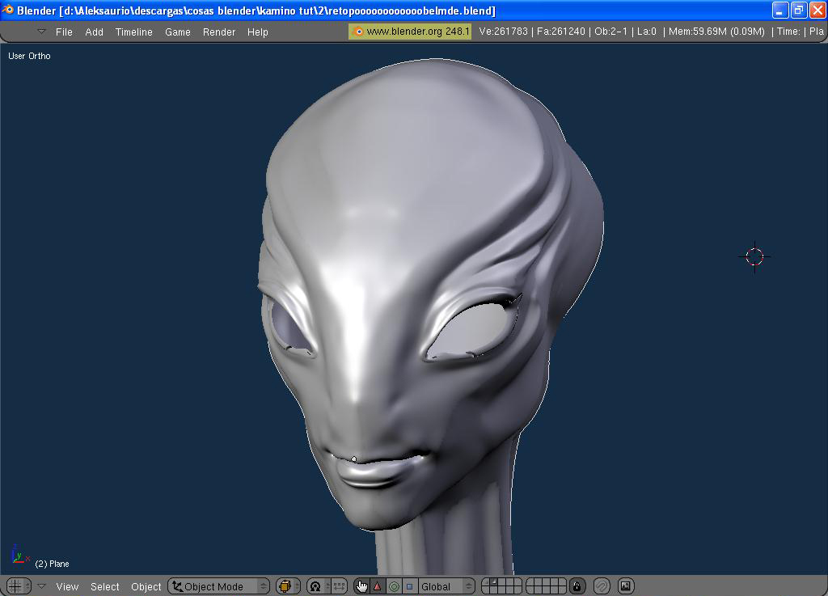Select the scale manipulator square icon
Viewport: 828px width, 596px height.
(x=410, y=586)
